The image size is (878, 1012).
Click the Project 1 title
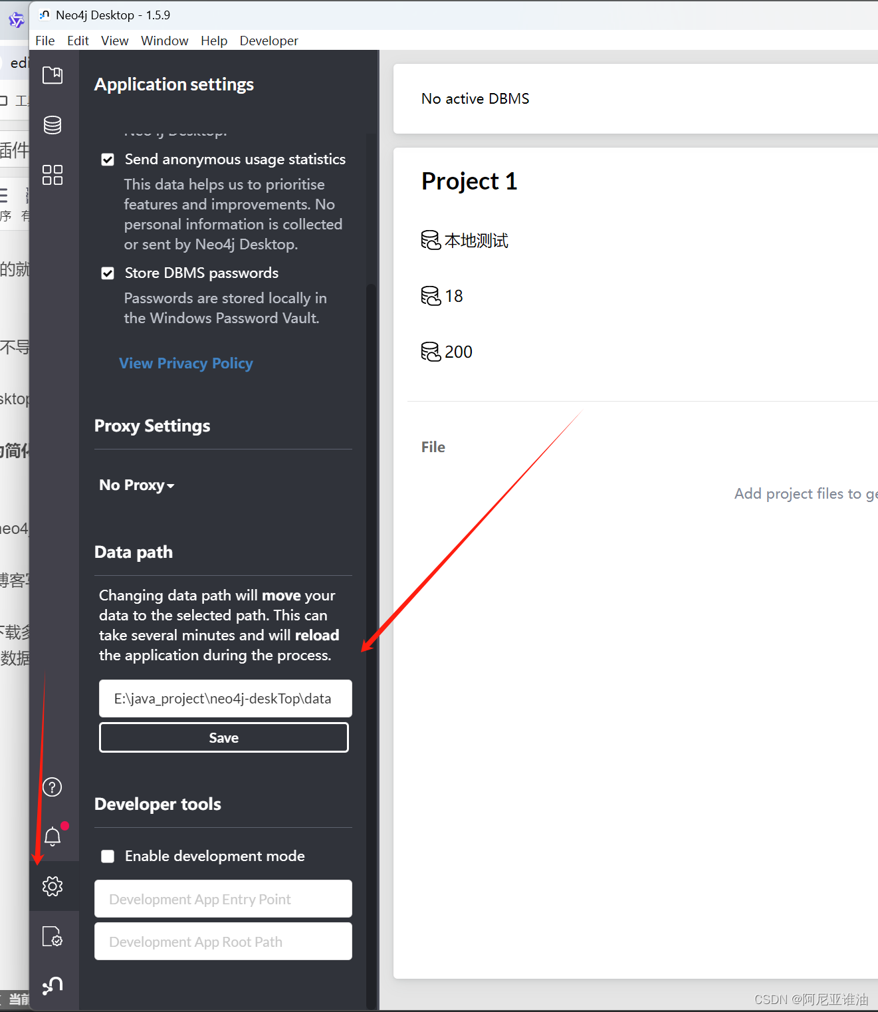pyautogui.click(x=469, y=181)
